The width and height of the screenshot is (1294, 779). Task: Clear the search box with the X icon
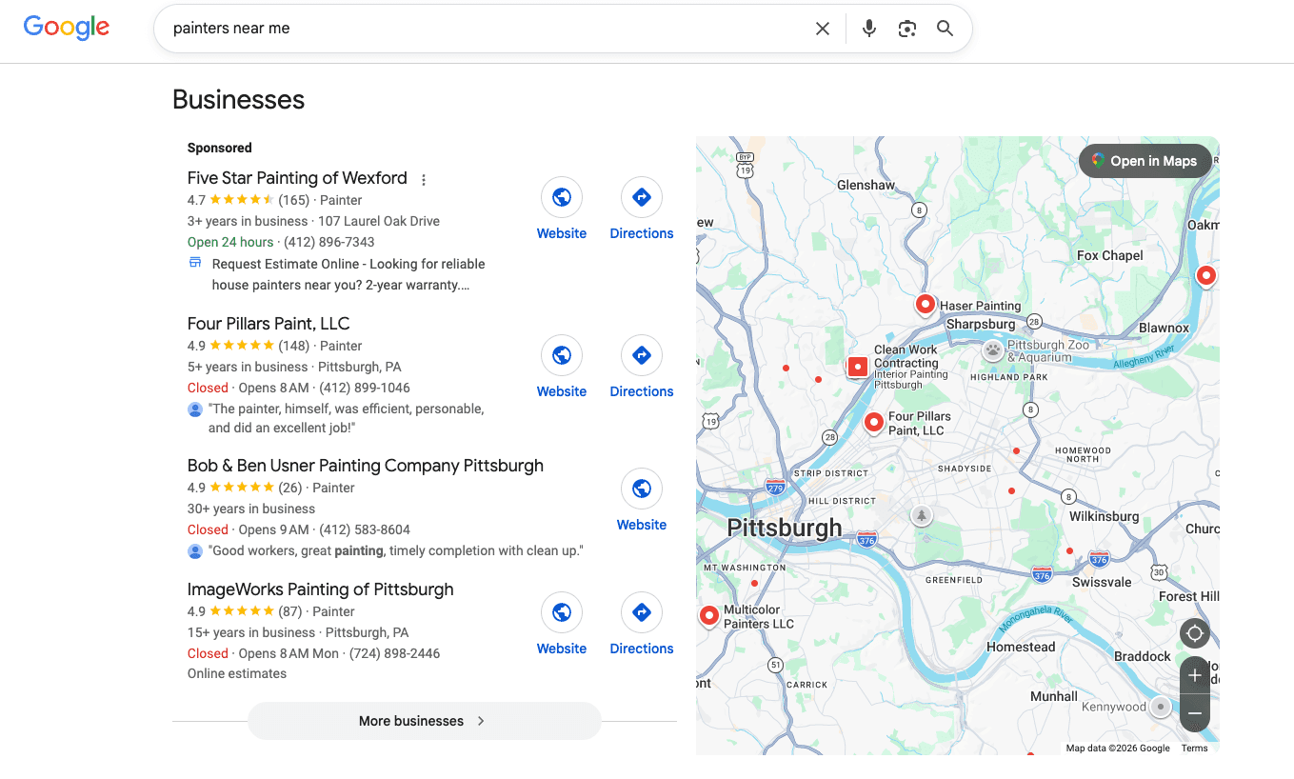pos(823,29)
